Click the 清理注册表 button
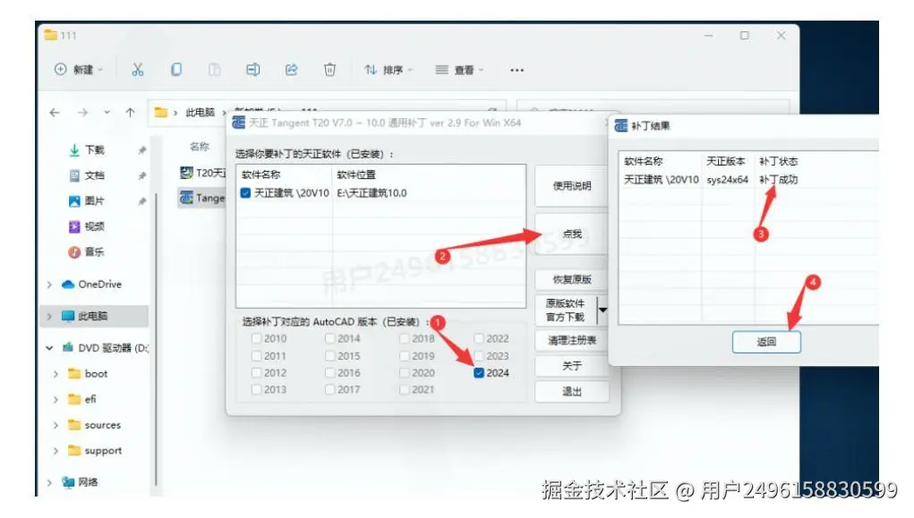The height and width of the screenshot is (518, 914). point(571,340)
